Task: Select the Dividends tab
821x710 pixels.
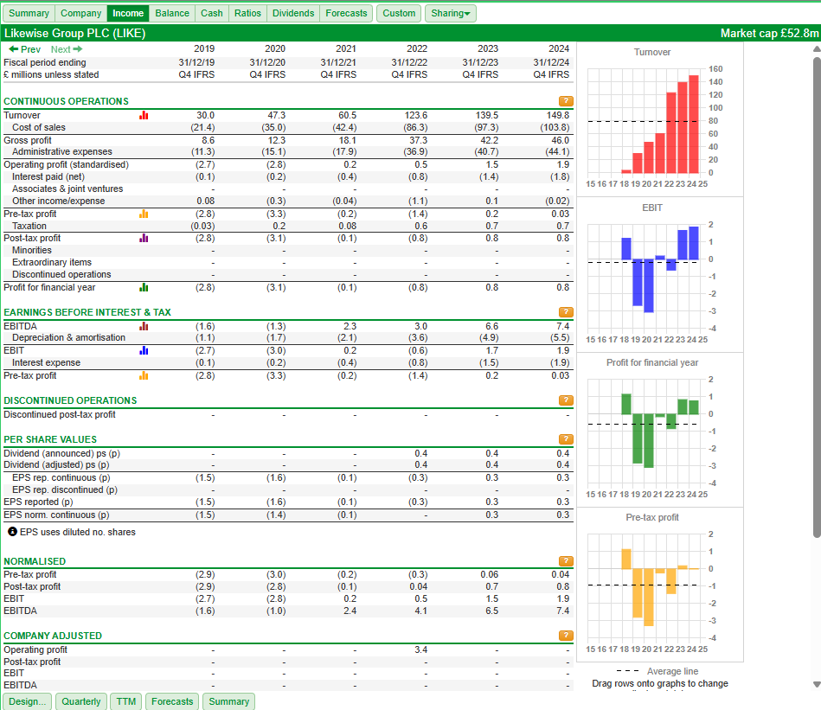Action: tap(293, 13)
